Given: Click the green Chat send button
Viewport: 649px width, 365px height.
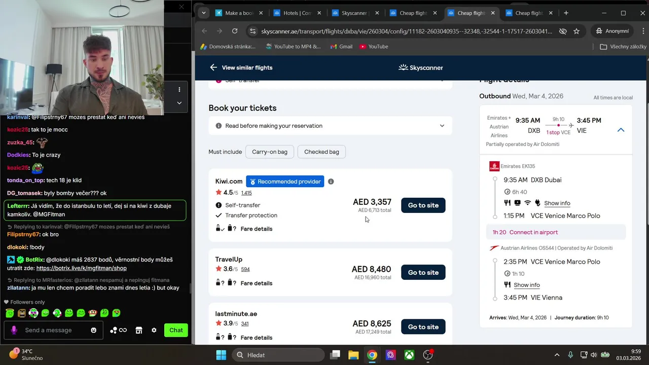Looking at the screenshot, I should coord(176,330).
